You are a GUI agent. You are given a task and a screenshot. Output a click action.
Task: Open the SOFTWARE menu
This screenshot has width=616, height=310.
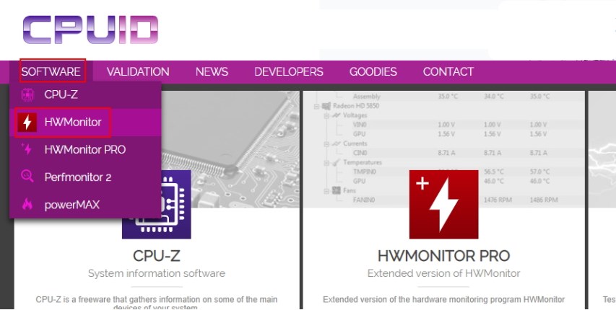51,71
